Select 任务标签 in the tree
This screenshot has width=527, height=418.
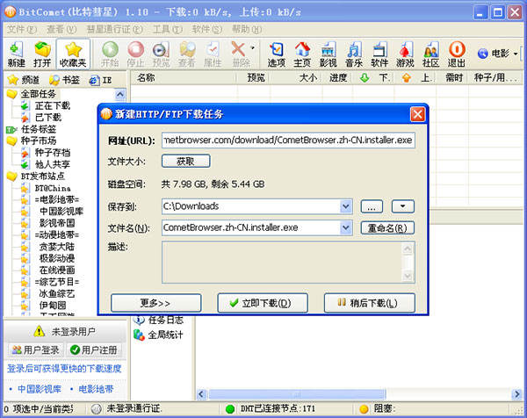[39, 129]
